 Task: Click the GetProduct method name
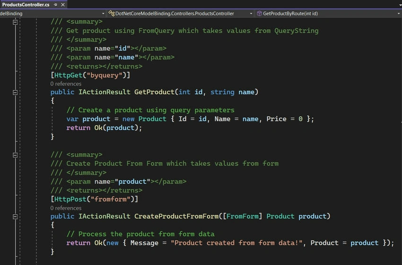pos(154,92)
